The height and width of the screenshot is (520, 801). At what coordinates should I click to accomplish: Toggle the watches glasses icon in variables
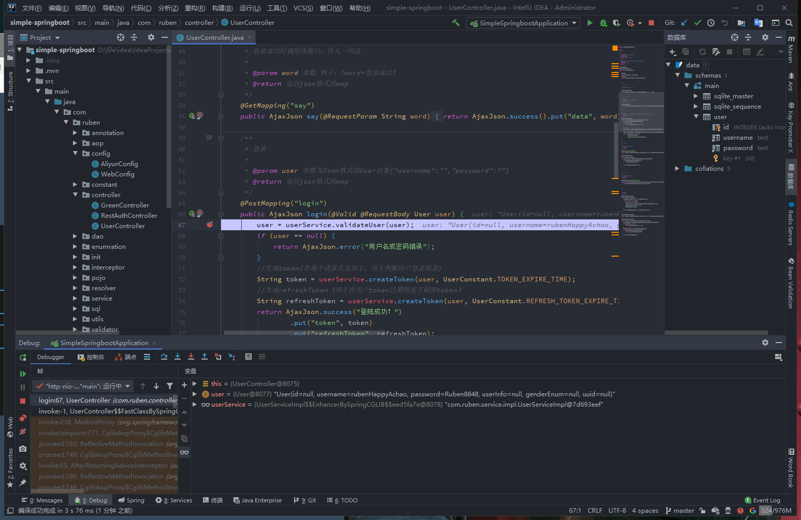pos(184,452)
